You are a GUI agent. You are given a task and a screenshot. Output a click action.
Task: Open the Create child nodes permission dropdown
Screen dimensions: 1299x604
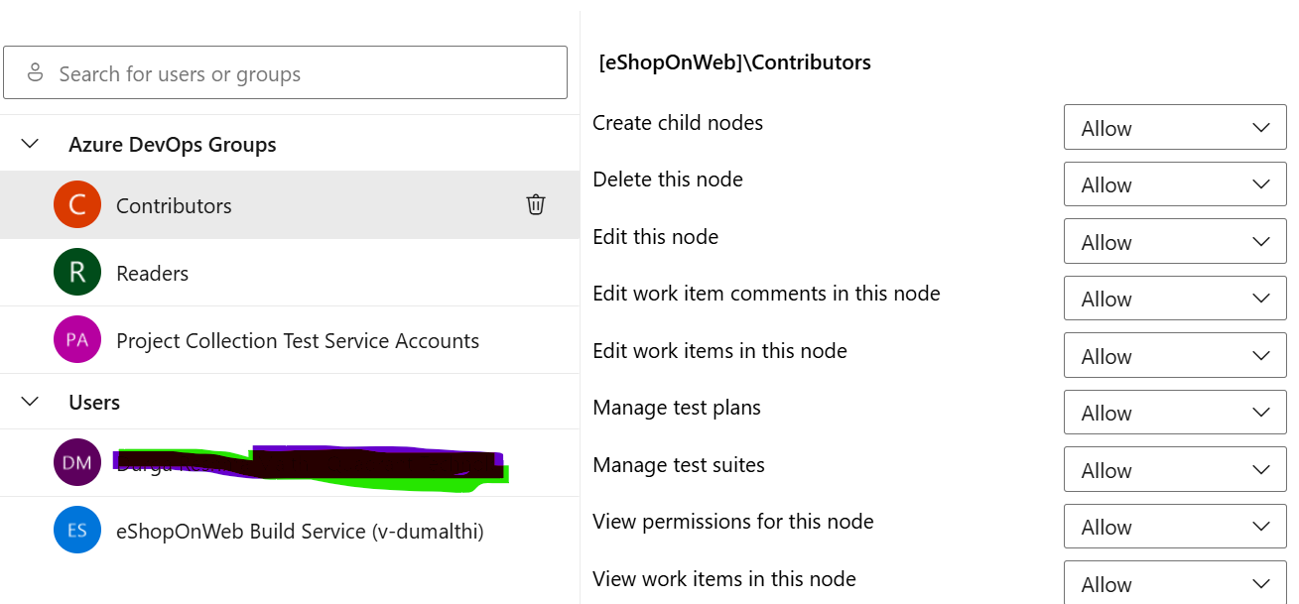[1175, 127]
